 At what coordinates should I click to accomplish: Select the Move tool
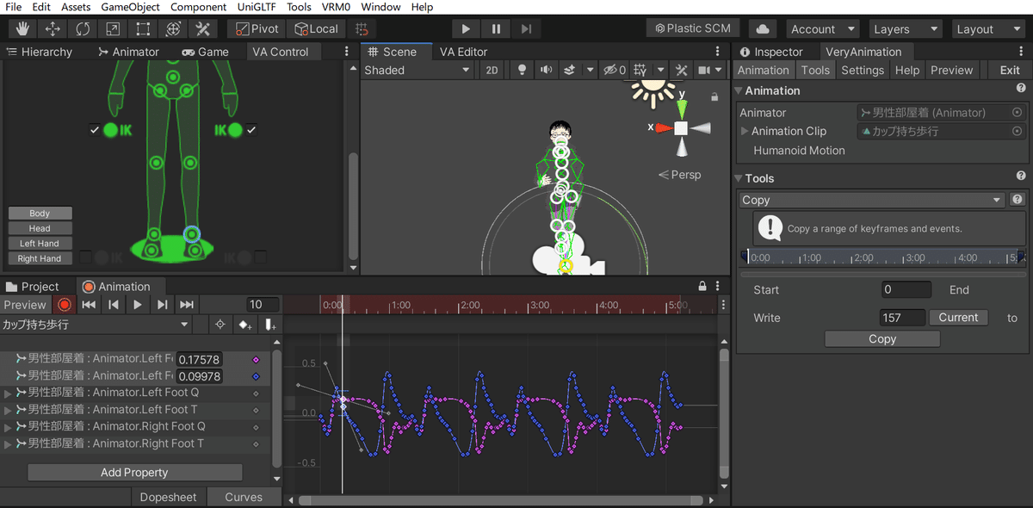(x=52, y=28)
